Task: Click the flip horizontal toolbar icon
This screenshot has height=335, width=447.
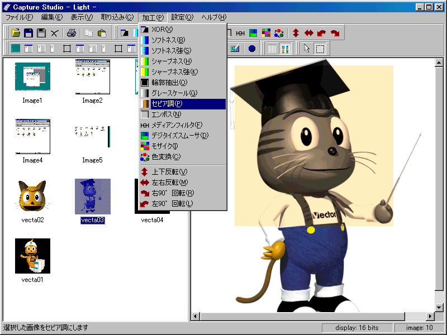Action: (309, 33)
